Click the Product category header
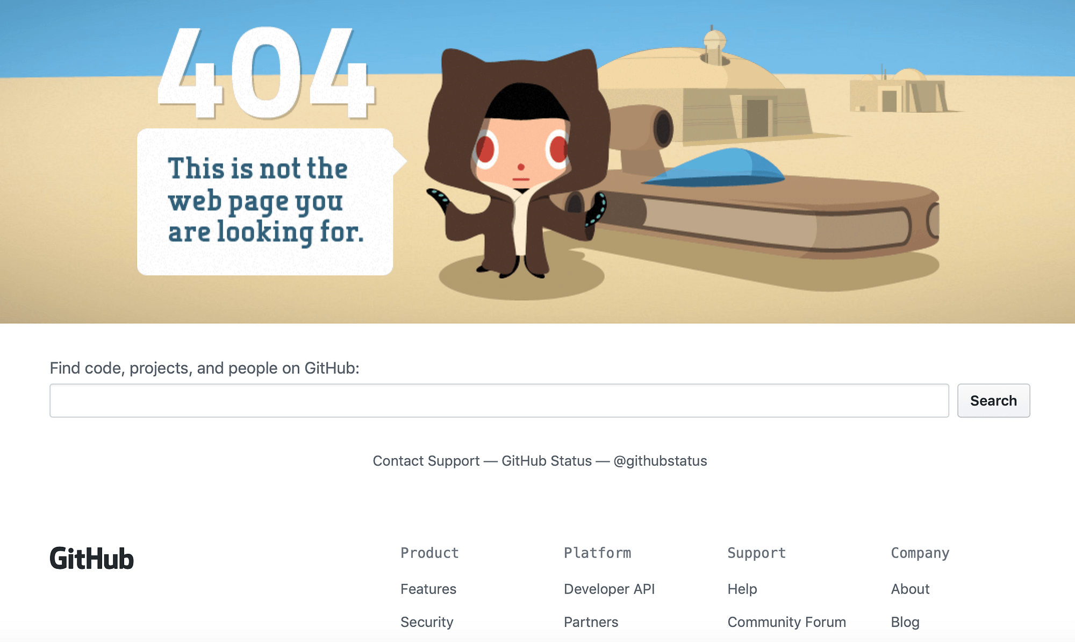 point(428,553)
